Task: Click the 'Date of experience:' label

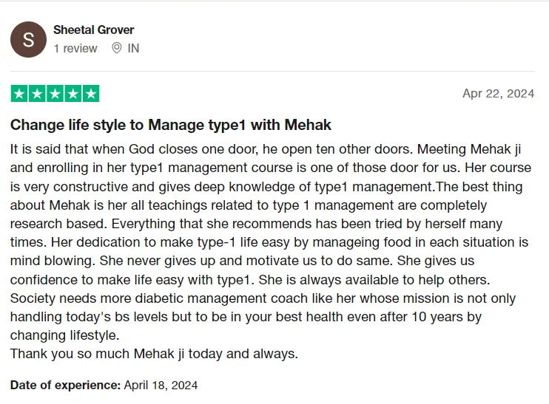Action: [x=65, y=385]
